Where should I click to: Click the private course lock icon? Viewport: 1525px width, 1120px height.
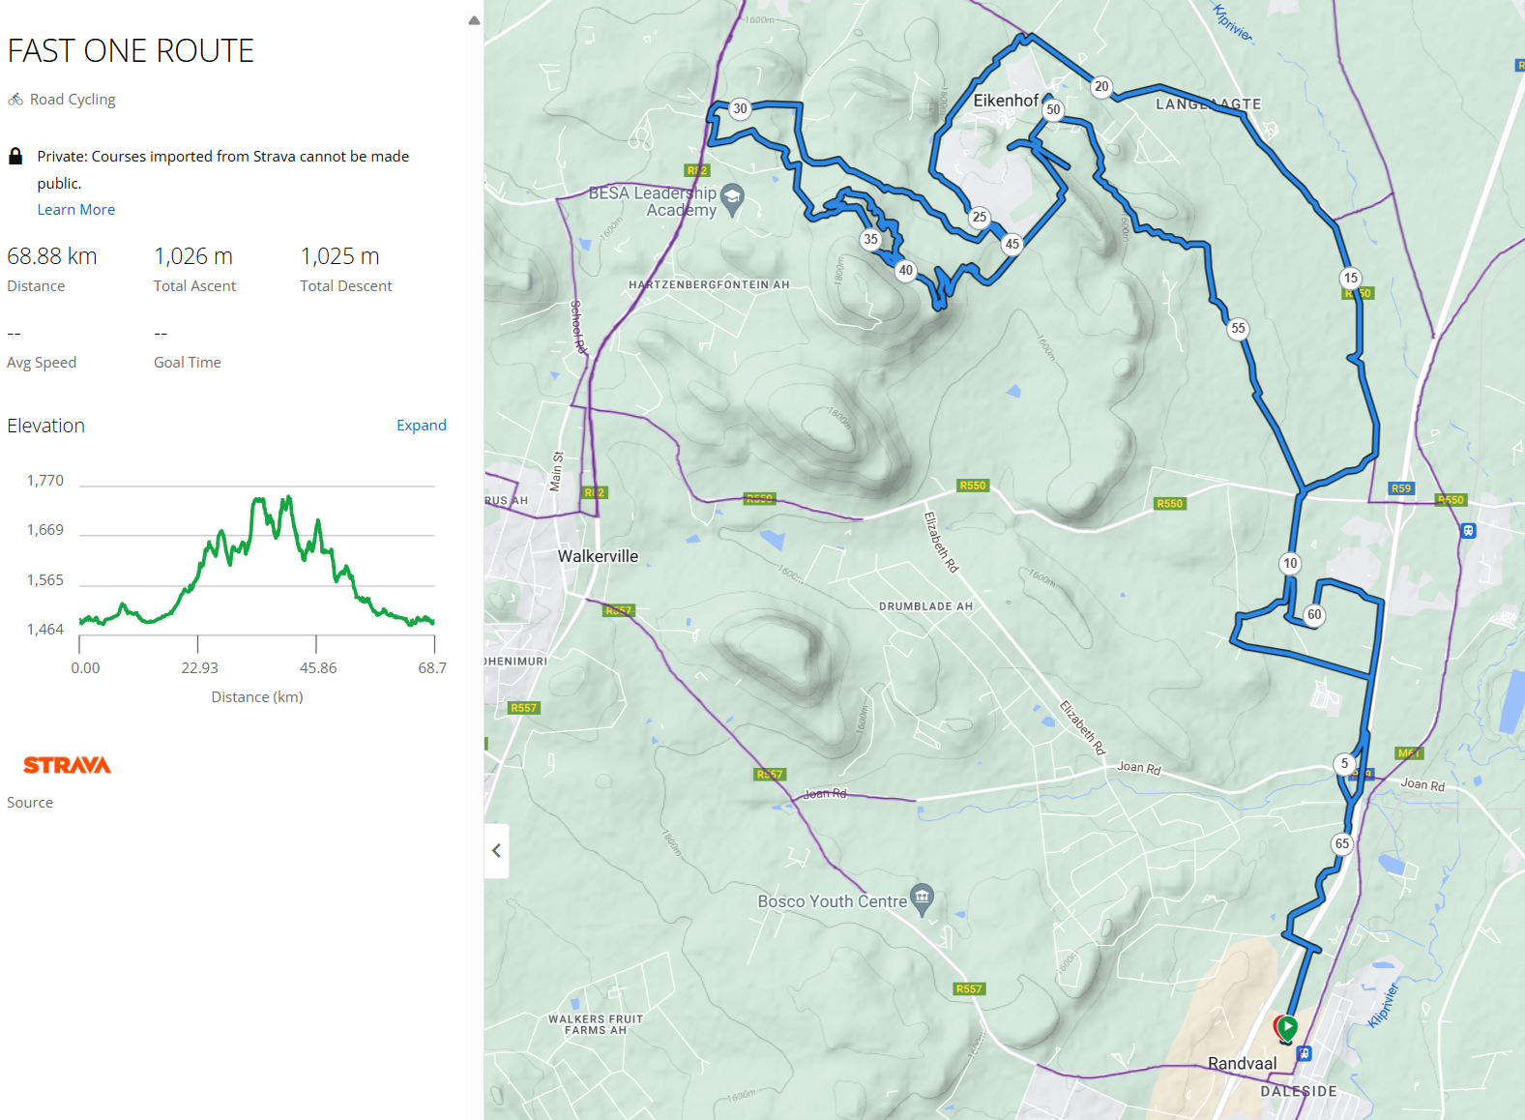(15, 157)
